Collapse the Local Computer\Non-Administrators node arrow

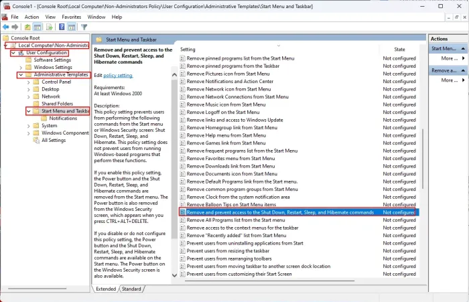tap(6, 46)
